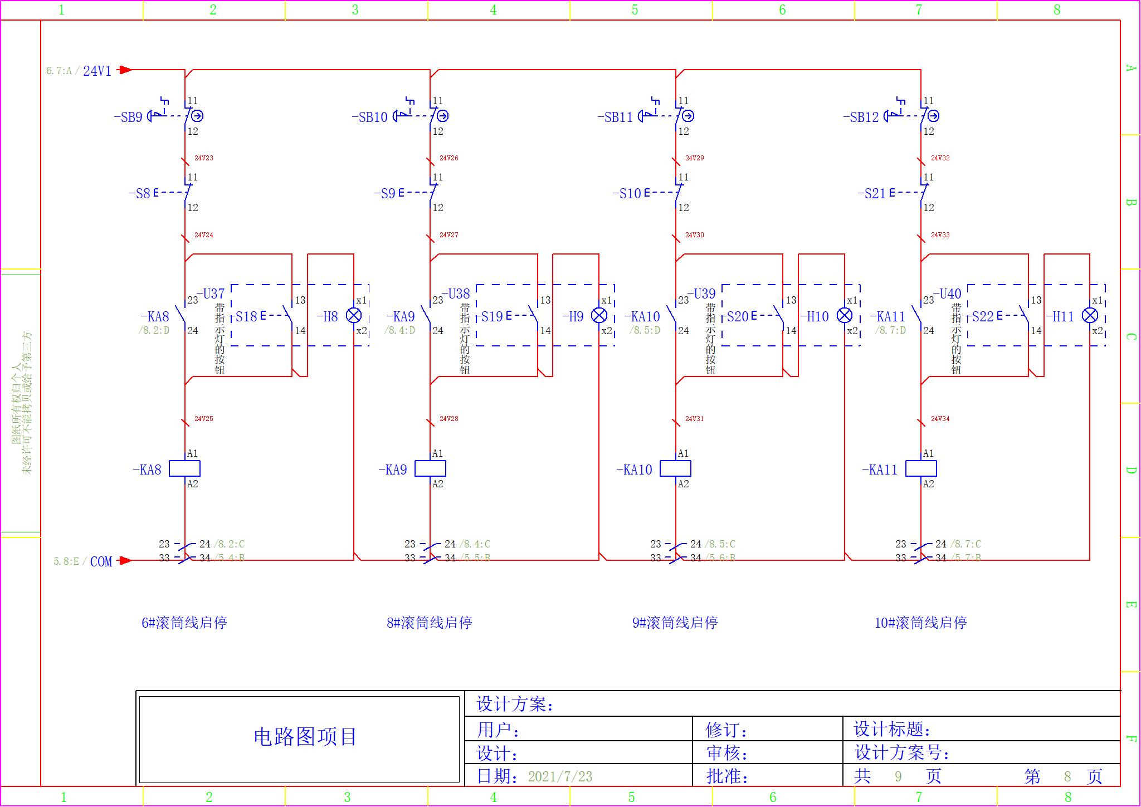Click the KA8 relay coil symbol
The width and height of the screenshot is (1141, 807).
[184, 469]
